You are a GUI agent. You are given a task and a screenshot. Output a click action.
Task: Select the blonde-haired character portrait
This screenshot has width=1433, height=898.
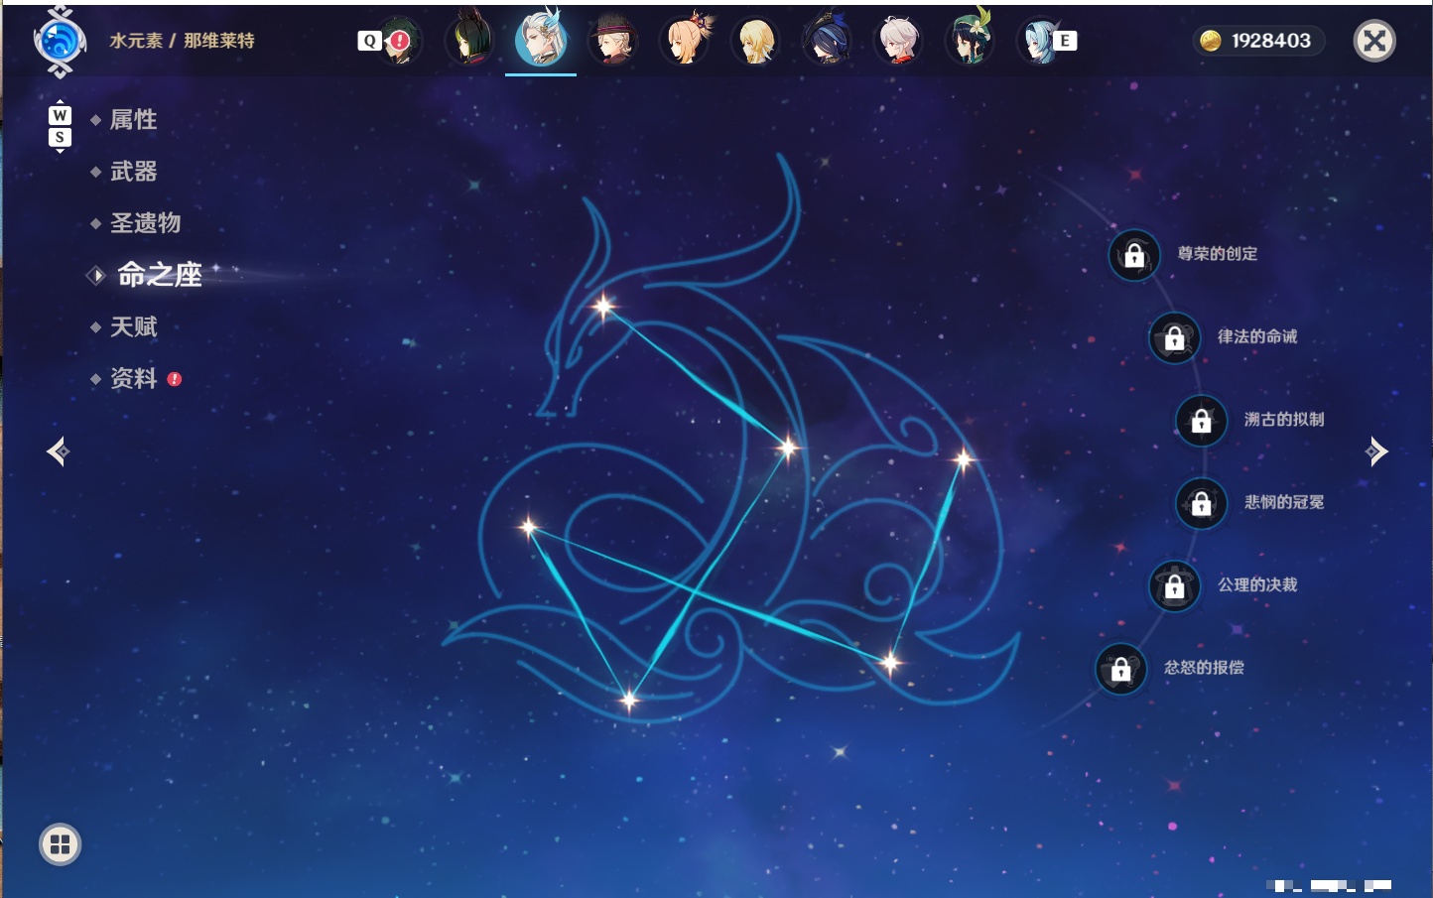755,41
